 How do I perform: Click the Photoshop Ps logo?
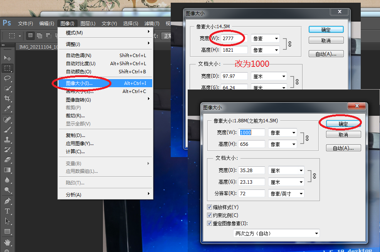[x=7, y=23]
